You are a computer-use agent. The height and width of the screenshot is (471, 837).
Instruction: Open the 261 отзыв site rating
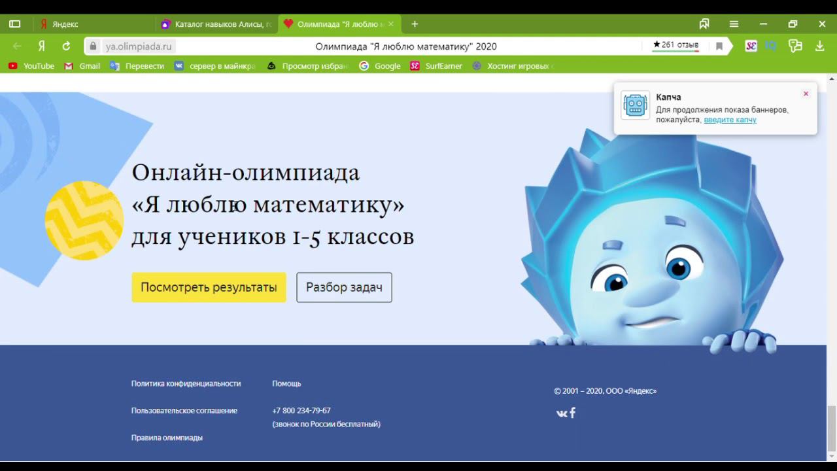coord(675,46)
